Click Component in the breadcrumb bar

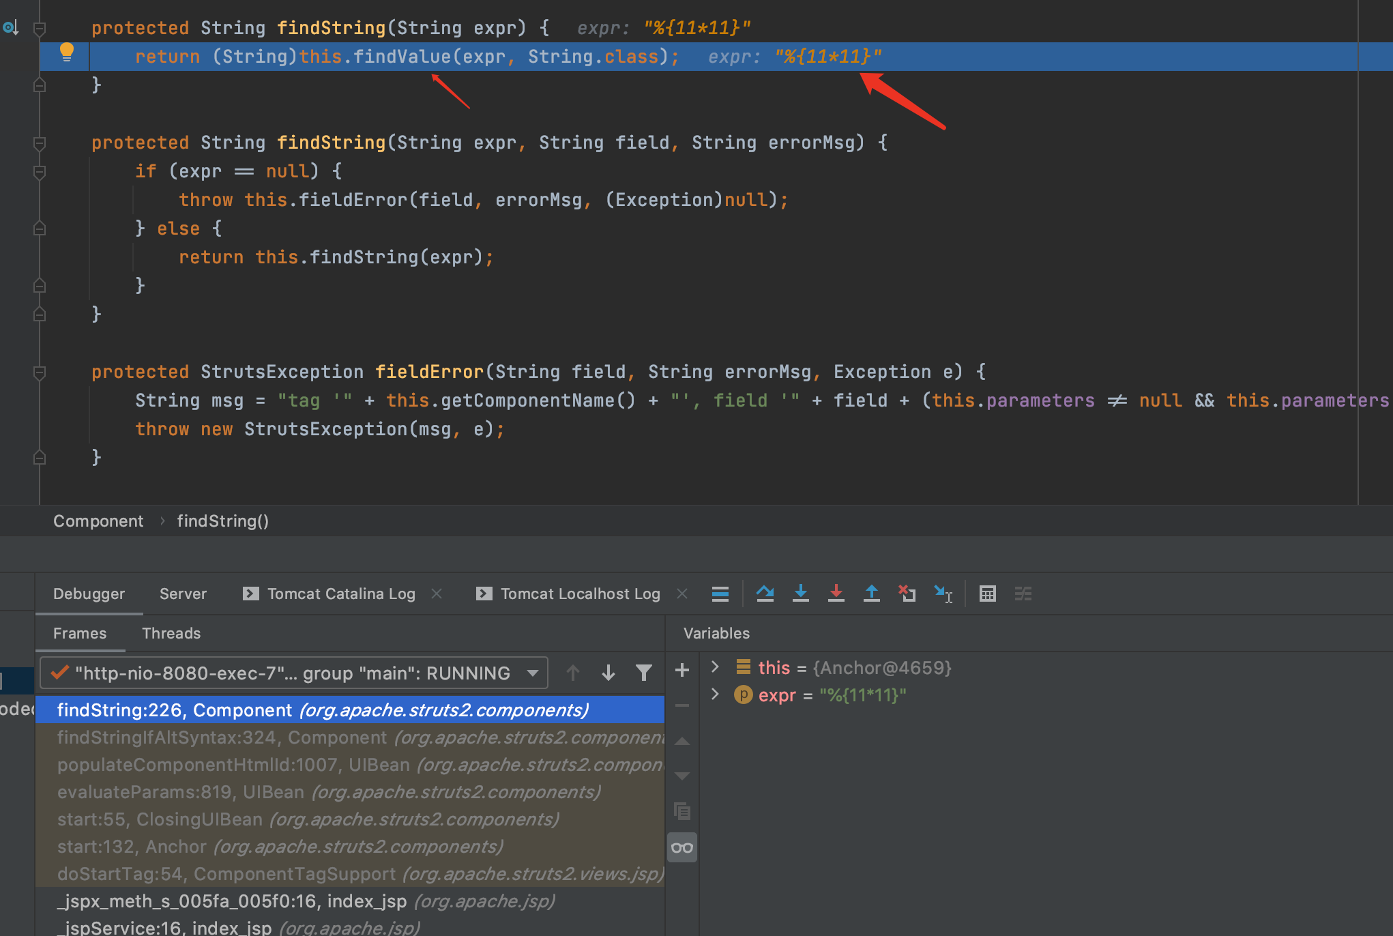[x=98, y=521]
